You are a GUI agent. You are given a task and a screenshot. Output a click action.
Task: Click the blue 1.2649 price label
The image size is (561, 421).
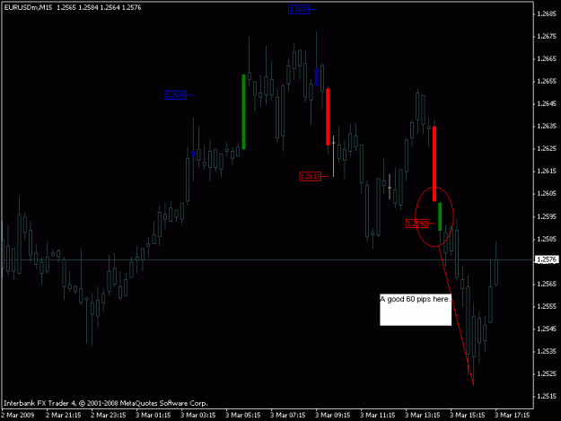coord(175,95)
